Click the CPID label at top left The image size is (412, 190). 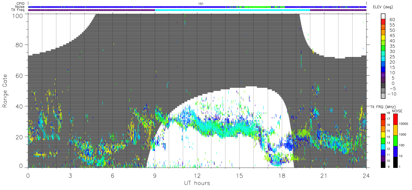click(20, 4)
